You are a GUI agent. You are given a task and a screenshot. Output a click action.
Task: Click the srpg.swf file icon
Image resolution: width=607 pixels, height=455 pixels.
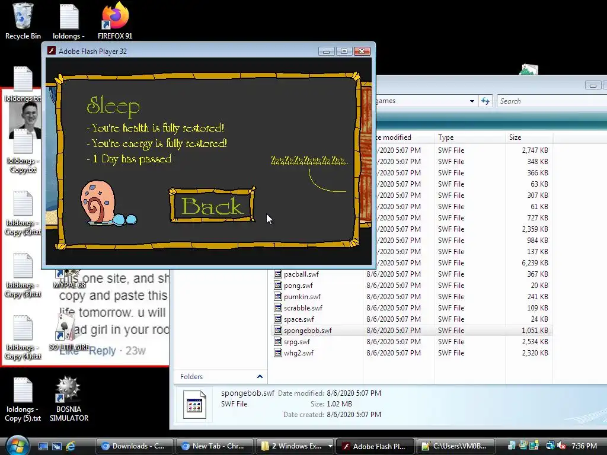(x=277, y=342)
